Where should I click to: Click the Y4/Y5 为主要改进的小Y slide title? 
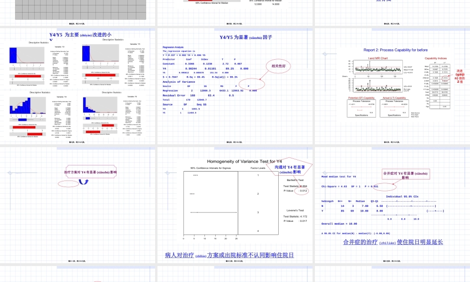(x=80, y=35)
